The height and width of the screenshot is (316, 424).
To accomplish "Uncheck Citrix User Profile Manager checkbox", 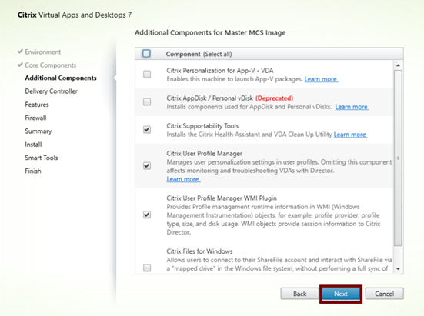I will (x=147, y=165).
